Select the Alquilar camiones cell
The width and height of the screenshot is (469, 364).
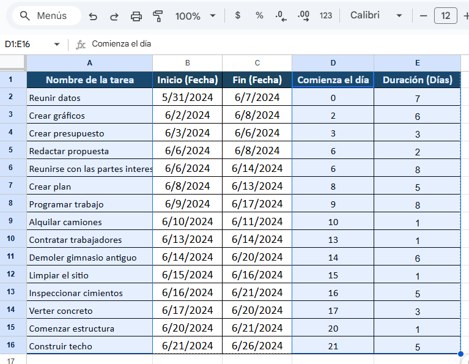(89, 221)
